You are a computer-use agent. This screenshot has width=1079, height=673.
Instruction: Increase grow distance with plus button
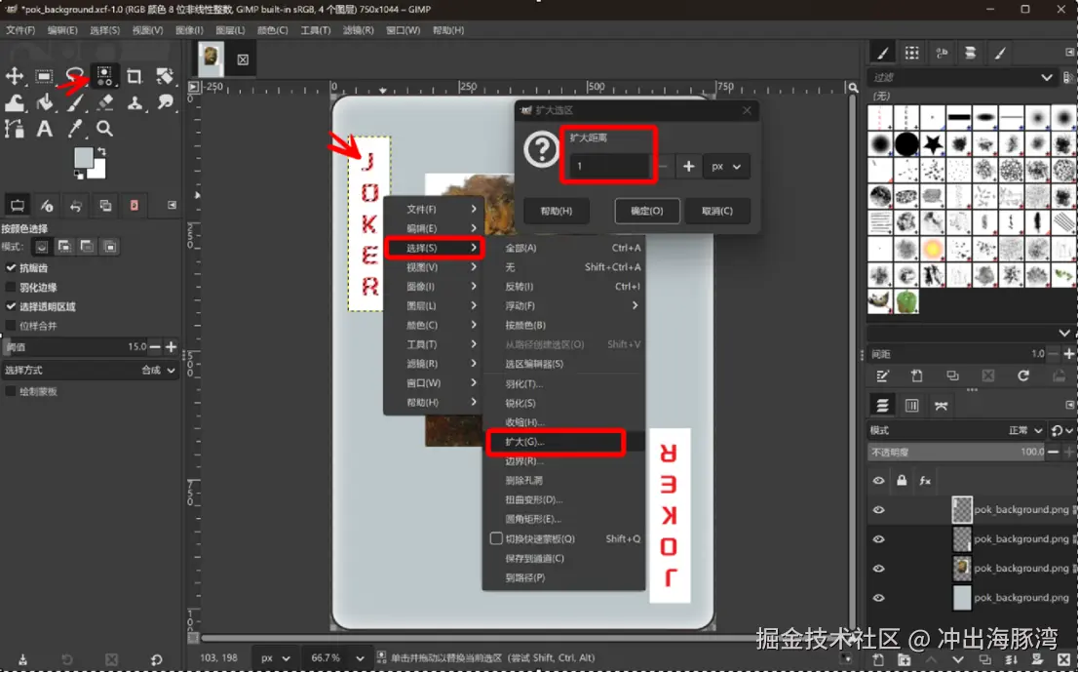point(688,166)
